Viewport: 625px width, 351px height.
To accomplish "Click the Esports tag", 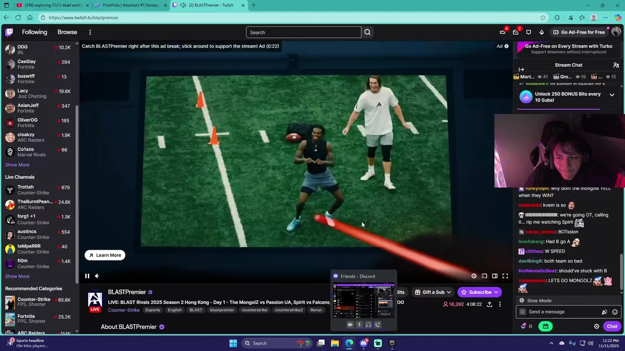I will (152, 310).
